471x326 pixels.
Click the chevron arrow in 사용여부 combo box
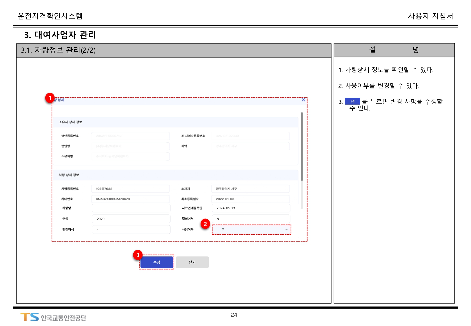click(286, 230)
